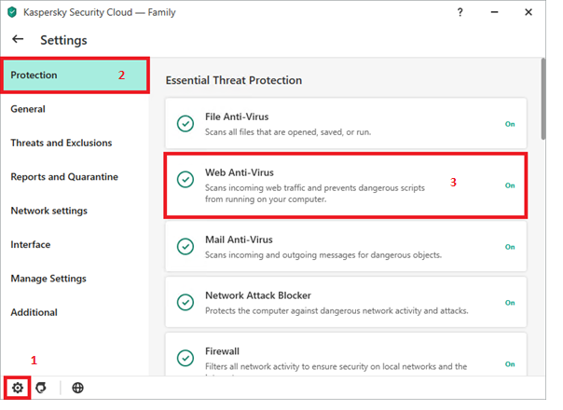Open Reports and Quarantine section
Screen dimensions: 563x410
point(75,177)
